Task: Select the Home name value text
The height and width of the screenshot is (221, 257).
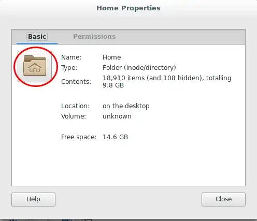Action: 112,57
